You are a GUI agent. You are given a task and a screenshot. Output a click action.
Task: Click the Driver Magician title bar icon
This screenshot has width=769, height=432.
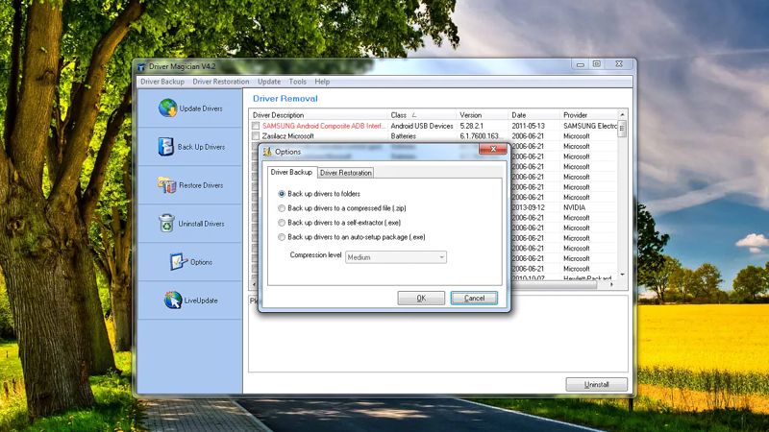click(141, 66)
